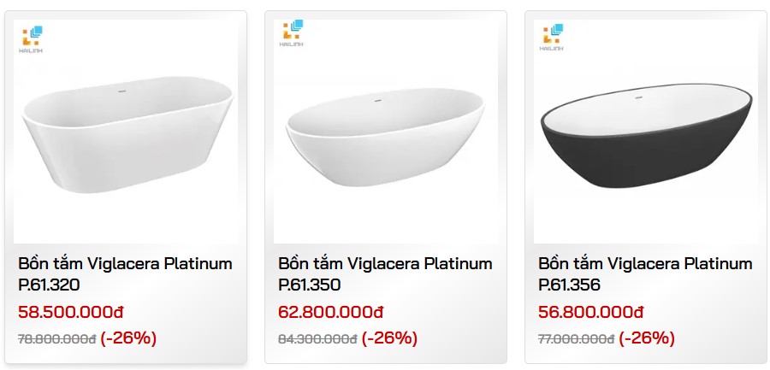The height and width of the screenshot is (370, 770).
Task: Click the crossed-out 84.300.000đ price
Action: (317, 339)
